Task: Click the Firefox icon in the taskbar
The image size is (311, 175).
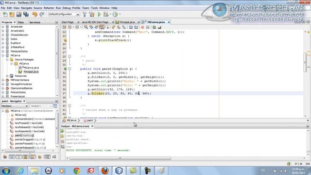Action: (105, 171)
